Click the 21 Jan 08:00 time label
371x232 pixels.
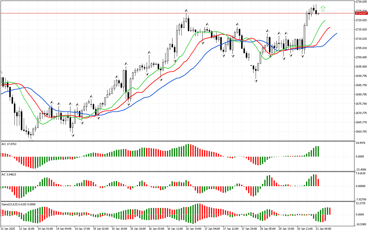click(x=324, y=229)
